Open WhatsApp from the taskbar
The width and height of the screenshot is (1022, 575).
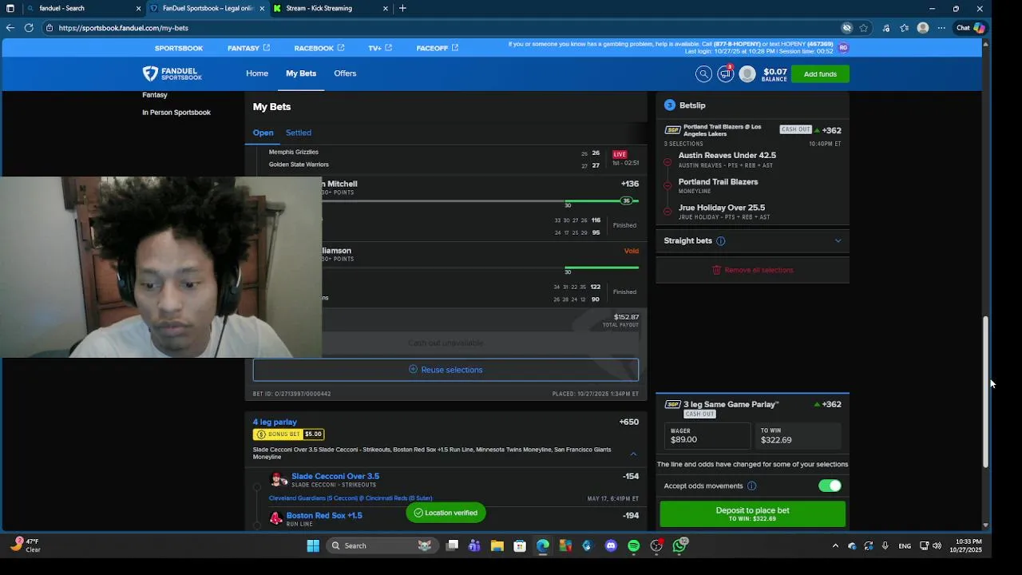[x=679, y=545]
